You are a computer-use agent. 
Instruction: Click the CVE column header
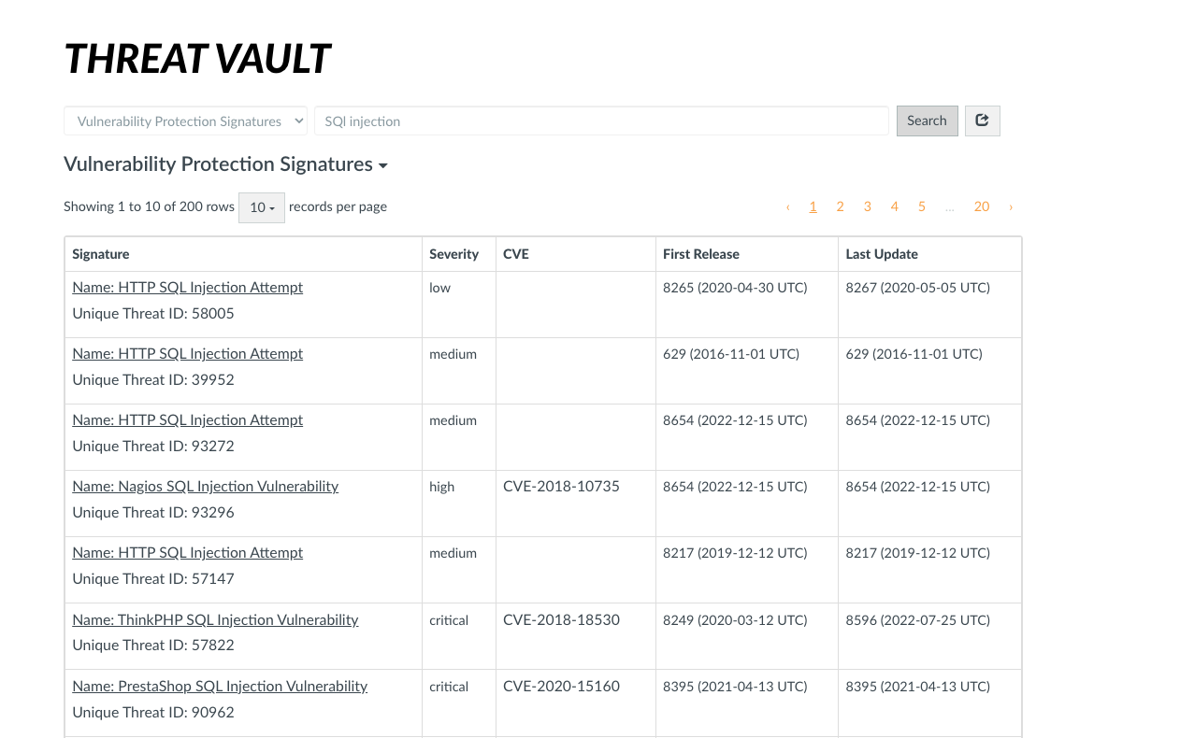coord(516,254)
